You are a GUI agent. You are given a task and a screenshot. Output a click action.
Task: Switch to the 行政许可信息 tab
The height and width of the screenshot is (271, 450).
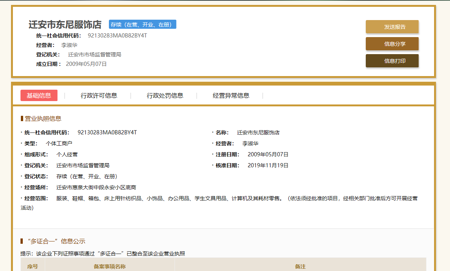tap(99, 96)
